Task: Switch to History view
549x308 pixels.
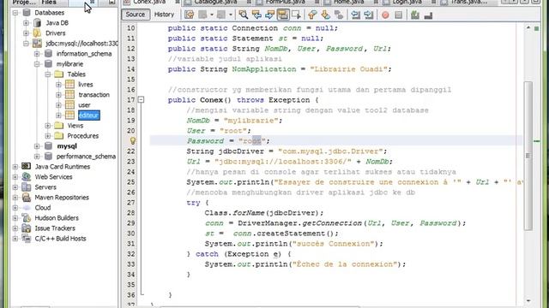Action: [x=164, y=15]
